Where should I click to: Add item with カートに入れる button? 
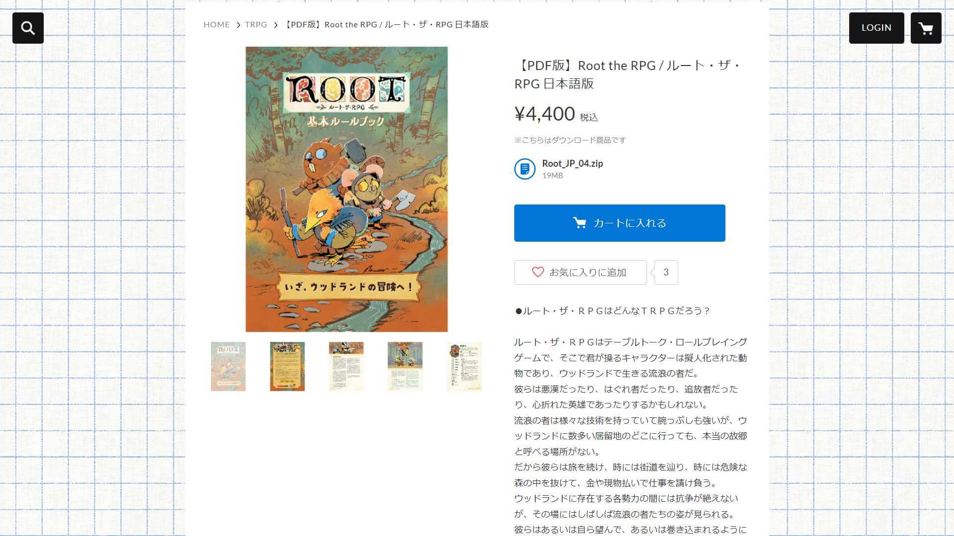click(x=620, y=223)
